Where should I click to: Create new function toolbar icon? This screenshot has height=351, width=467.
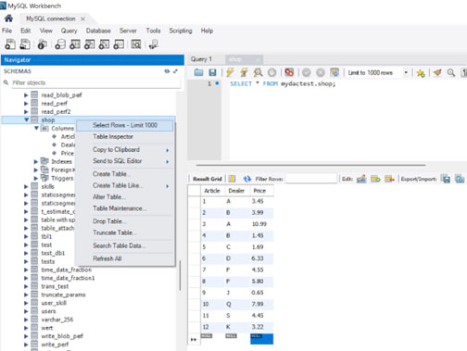coord(119,44)
